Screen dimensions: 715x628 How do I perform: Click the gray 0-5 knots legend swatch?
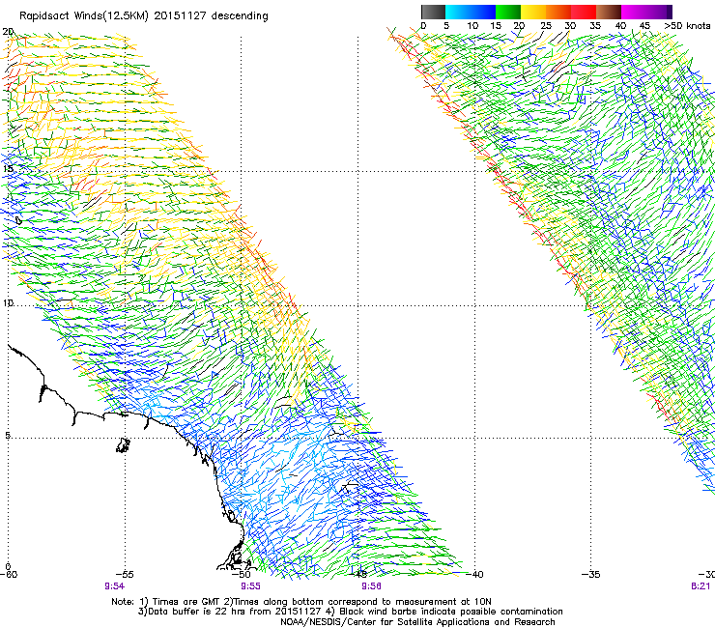tap(433, 12)
